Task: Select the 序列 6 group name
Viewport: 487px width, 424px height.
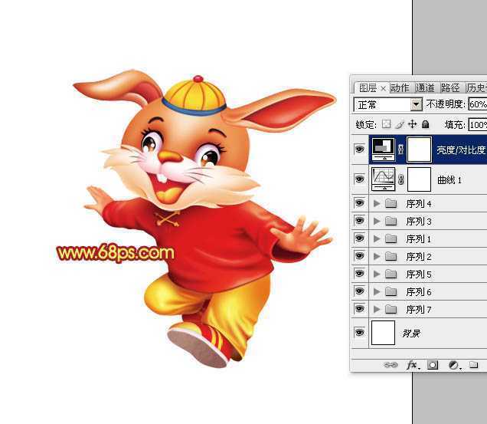Action: (419, 292)
